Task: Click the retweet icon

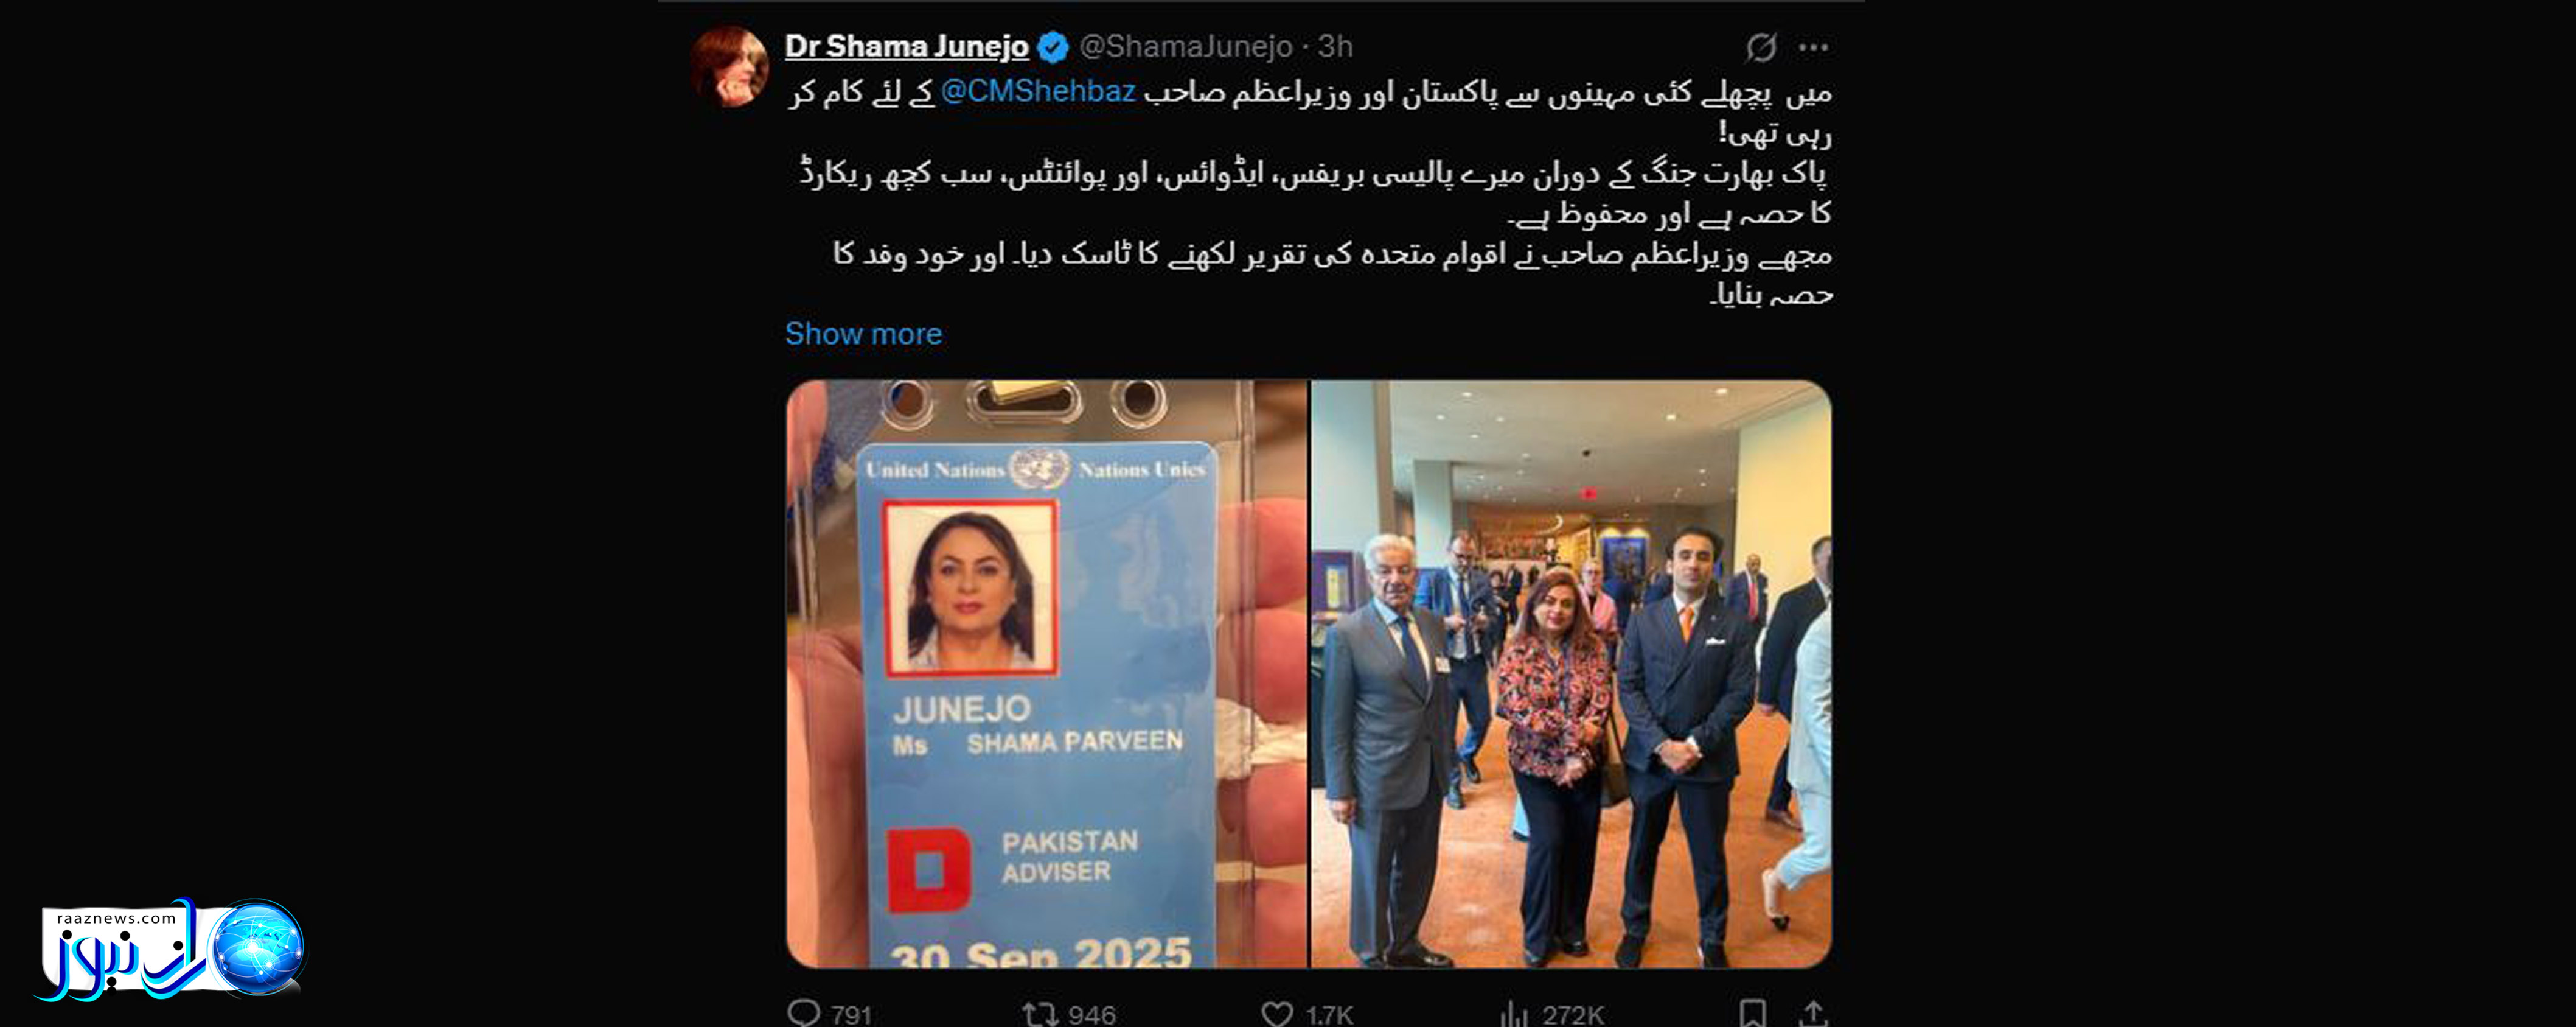Action: pos(1039,1014)
